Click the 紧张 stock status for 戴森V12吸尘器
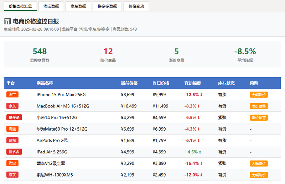Image resolution: width=285 pixels, height=184 pixels. [x=222, y=163]
